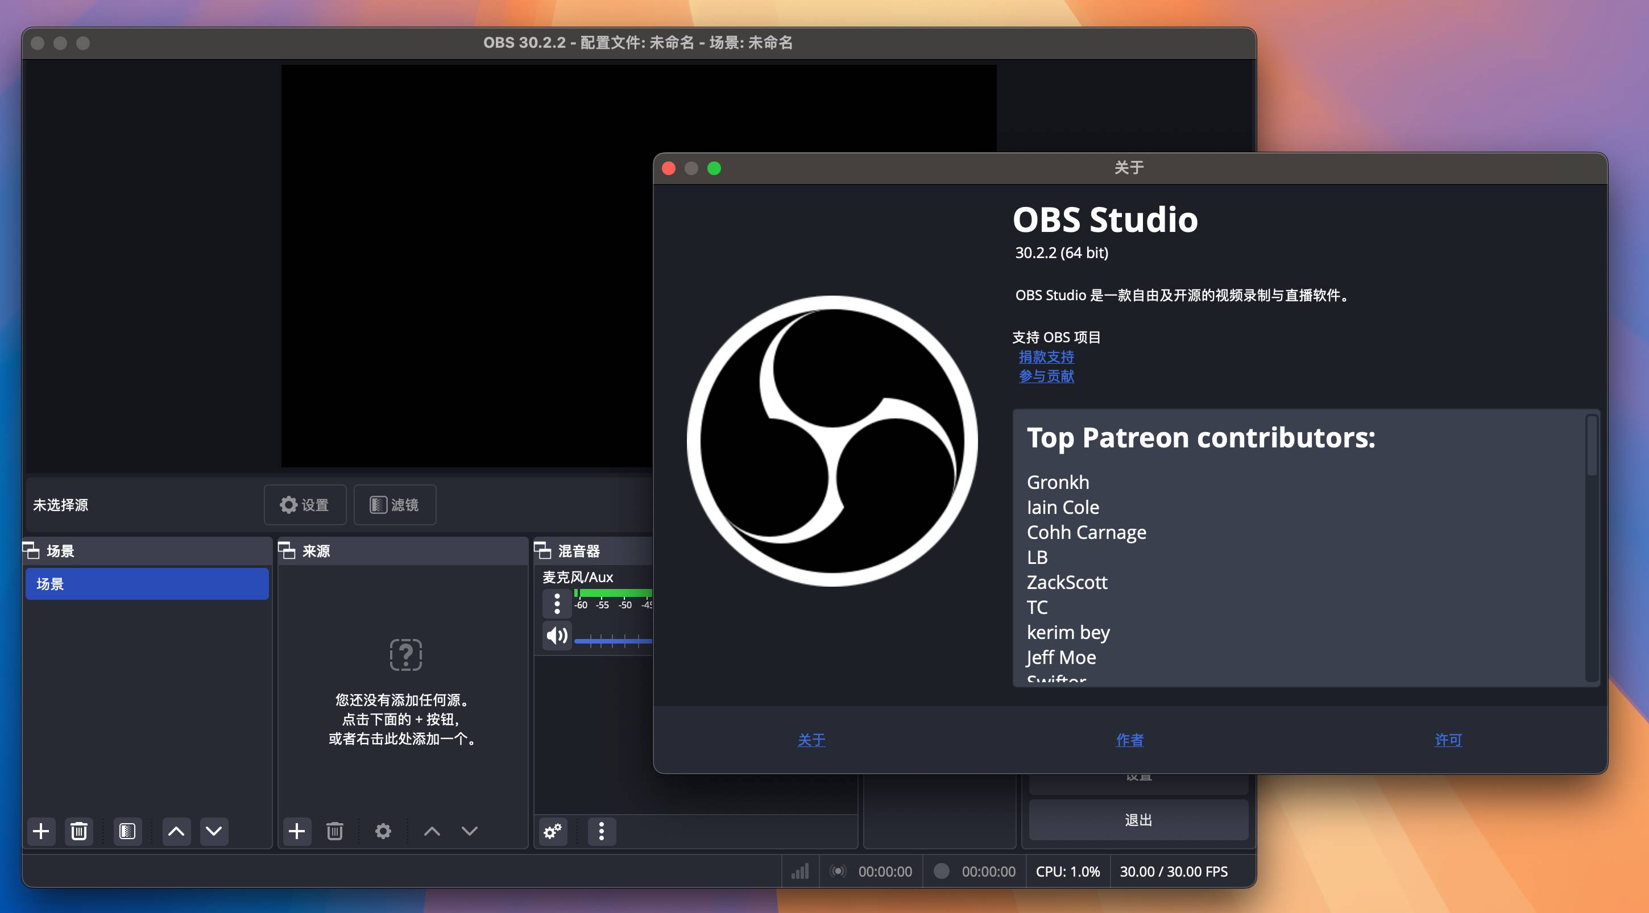Open the mixer menu via the three-dot button
The width and height of the screenshot is (1649, 913).
coord(600,831)
